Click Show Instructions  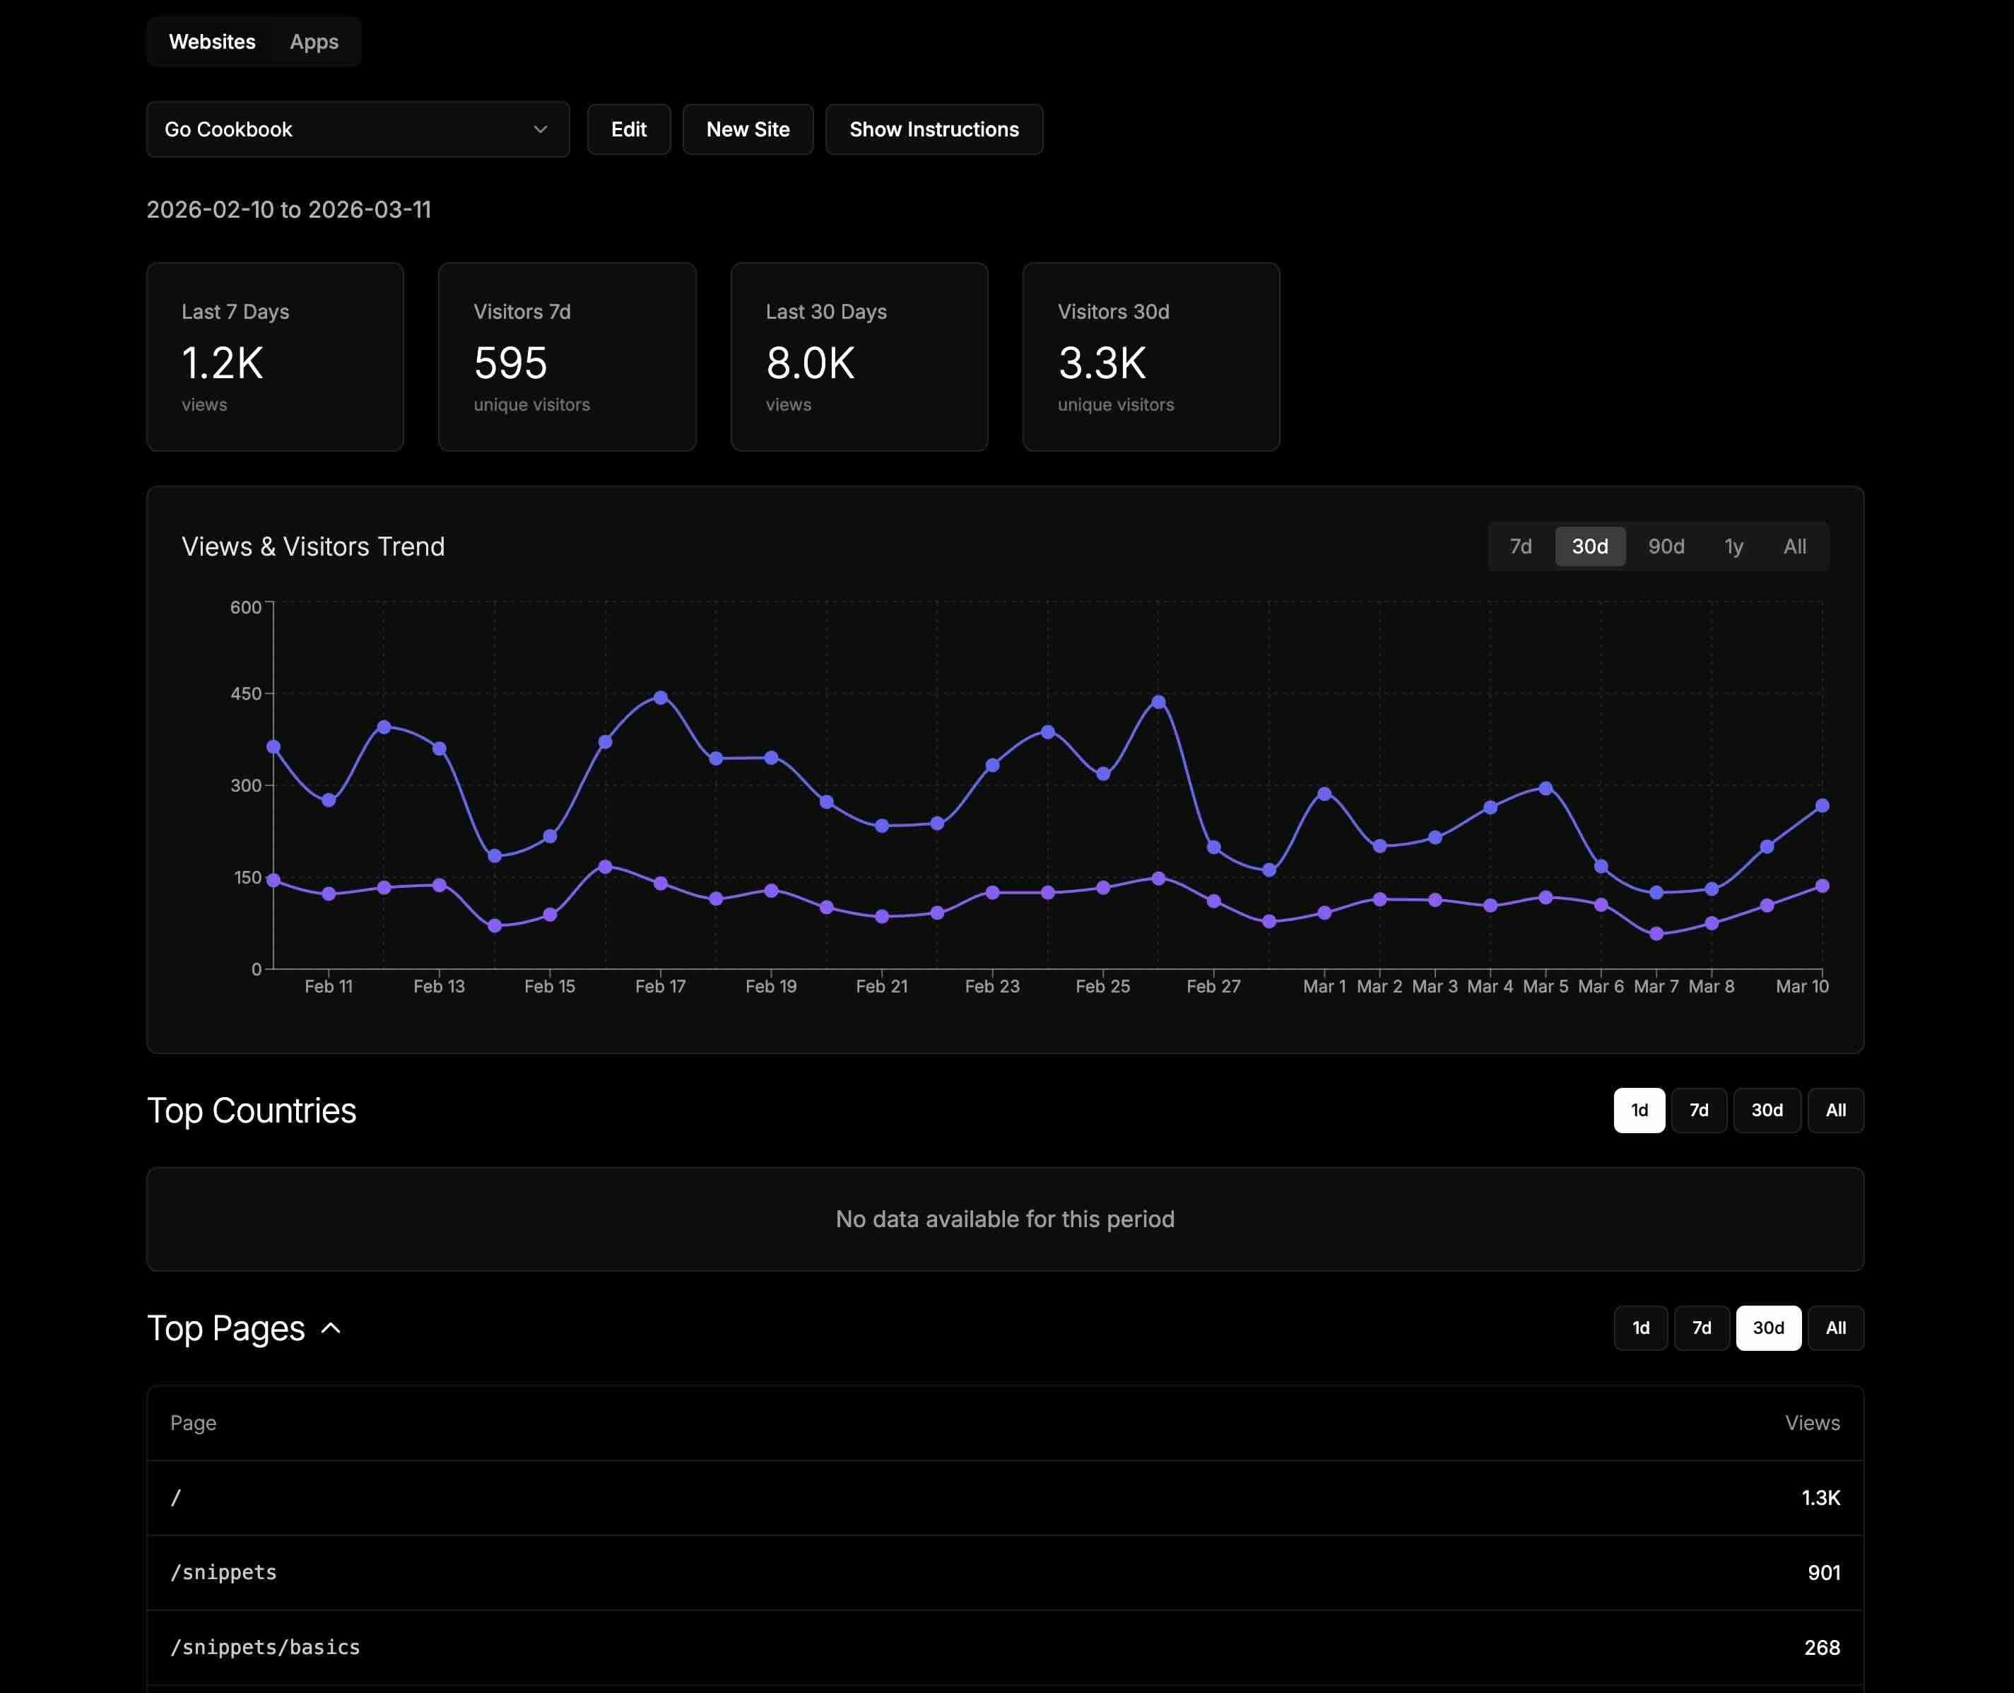point(934,129)
